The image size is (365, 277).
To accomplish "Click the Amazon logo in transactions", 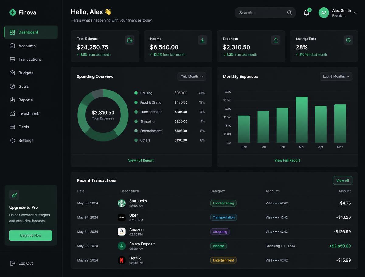I will click(122, 232).
